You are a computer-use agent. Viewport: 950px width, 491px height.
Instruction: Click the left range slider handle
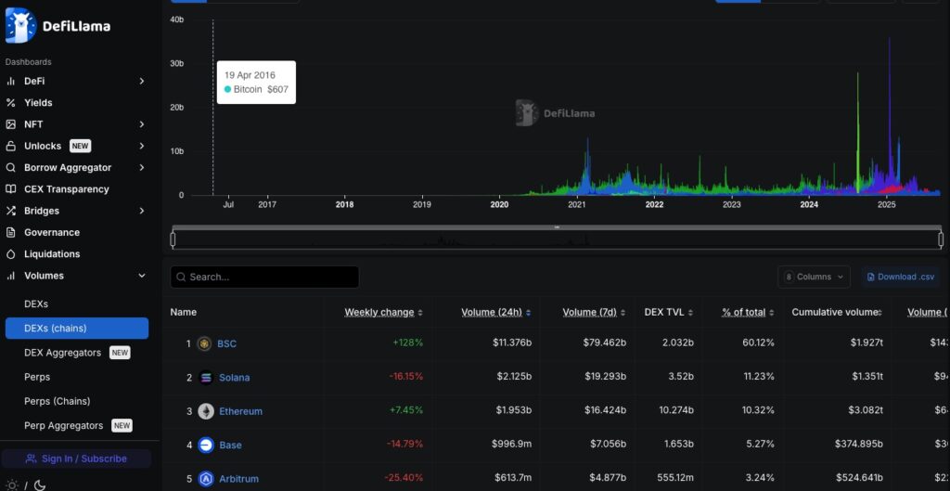pos(173,239)
